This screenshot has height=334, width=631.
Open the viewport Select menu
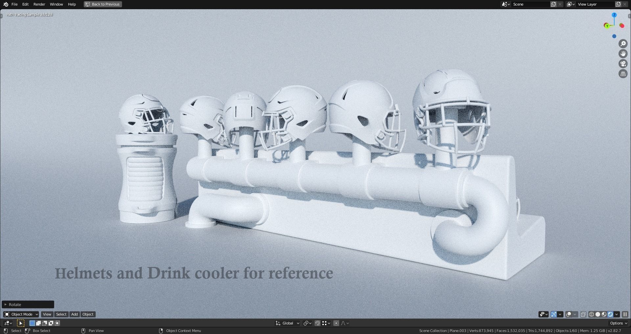[61, 314]
